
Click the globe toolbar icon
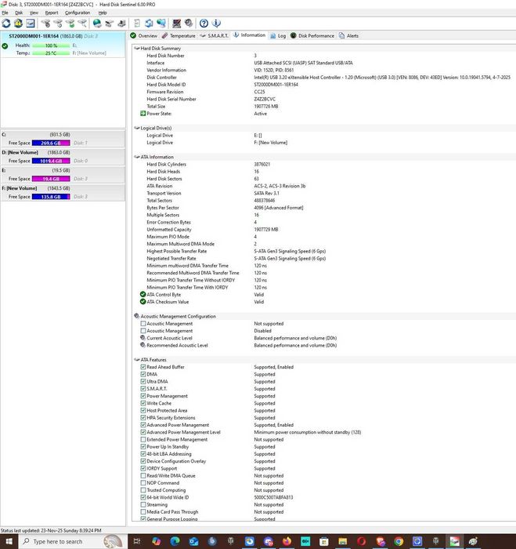coord(97,24)
